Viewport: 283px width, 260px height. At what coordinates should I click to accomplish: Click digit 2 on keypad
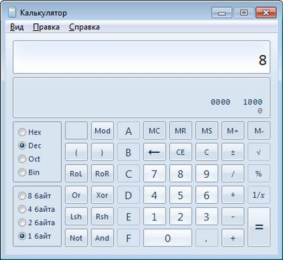(x=181, y=216)
